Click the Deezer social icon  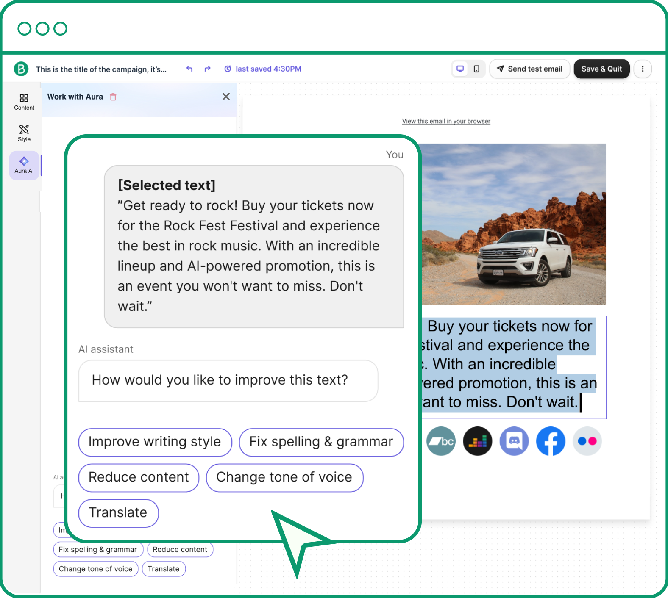coord(478,441)
